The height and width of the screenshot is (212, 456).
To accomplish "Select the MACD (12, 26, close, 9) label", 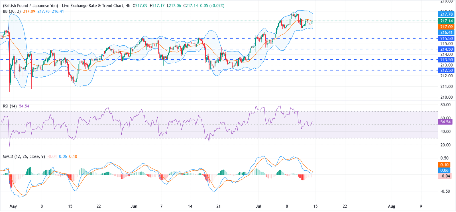I will 24,156.
